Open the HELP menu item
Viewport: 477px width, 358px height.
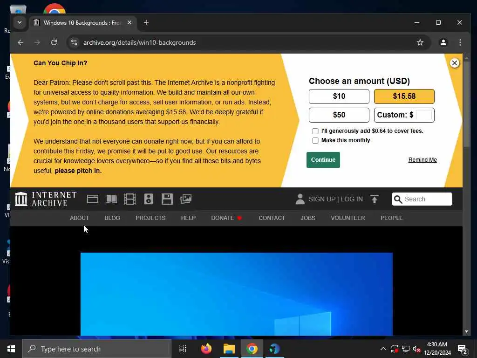pyautogui.click(x=188, y=218)
